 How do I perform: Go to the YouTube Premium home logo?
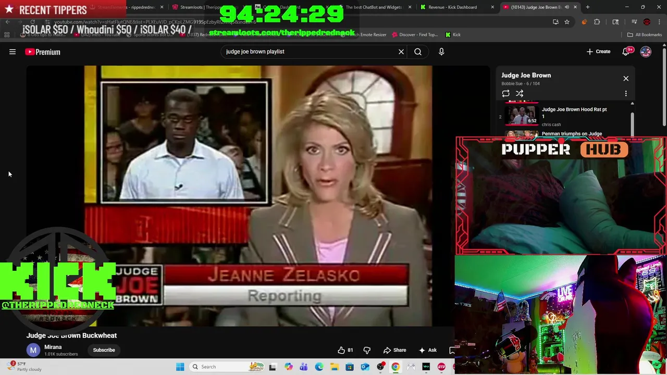[x=43, y=52]
